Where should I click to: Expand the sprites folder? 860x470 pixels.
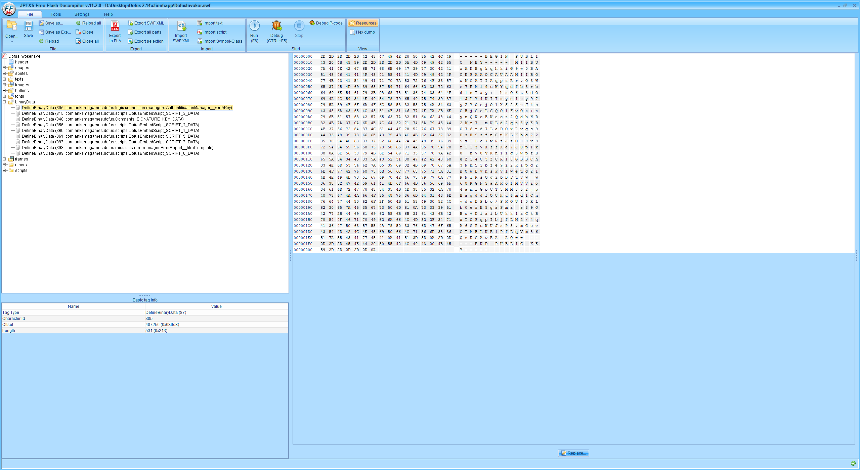tap(4, 74)
